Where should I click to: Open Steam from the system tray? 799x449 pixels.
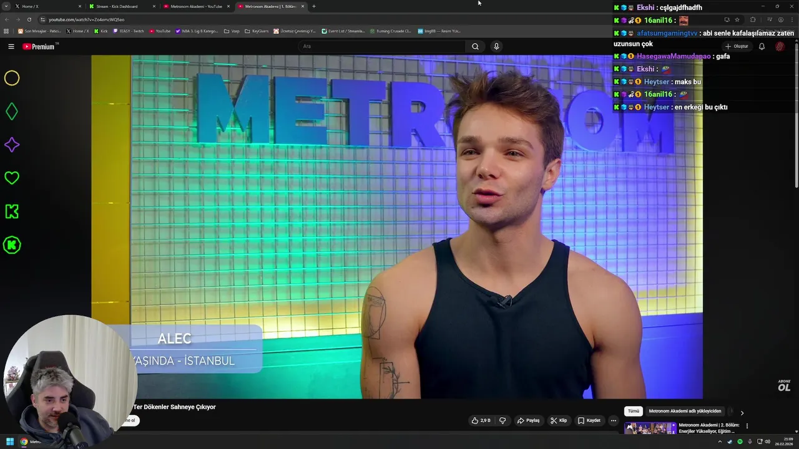point(730,442)
